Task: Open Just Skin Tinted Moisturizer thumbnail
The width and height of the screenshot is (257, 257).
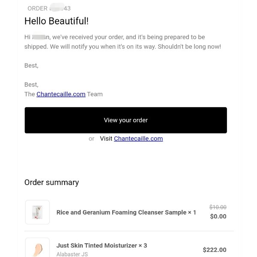Action: [37, 248]
